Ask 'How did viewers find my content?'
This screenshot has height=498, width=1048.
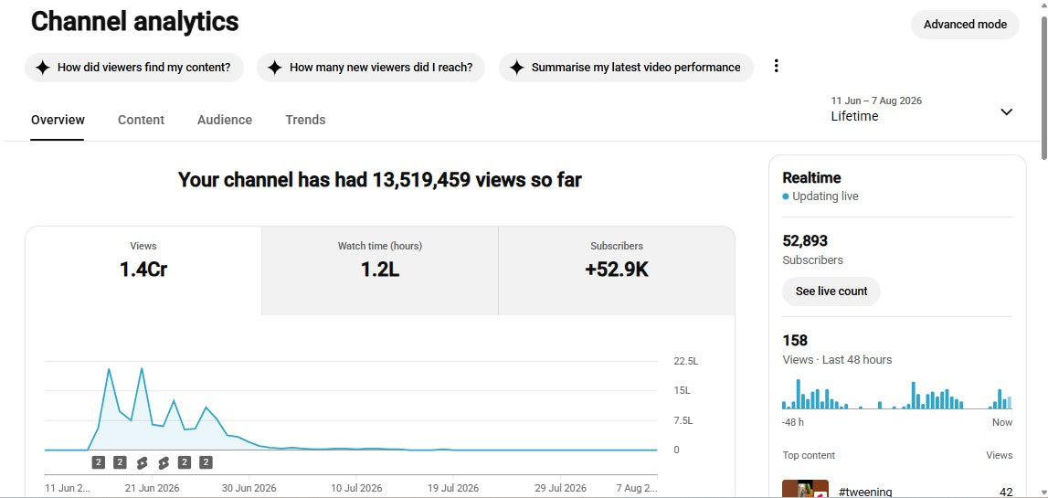[134, 68]
